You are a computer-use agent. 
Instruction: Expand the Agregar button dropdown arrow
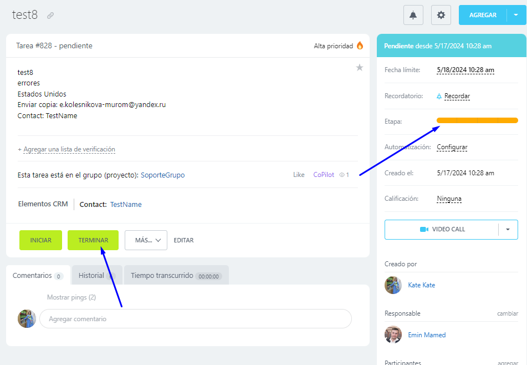click(x=515, y=15)
